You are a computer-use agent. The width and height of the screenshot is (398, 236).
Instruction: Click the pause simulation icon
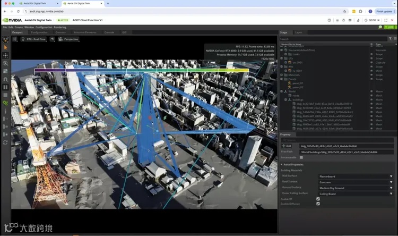click(x=5, y=87)
